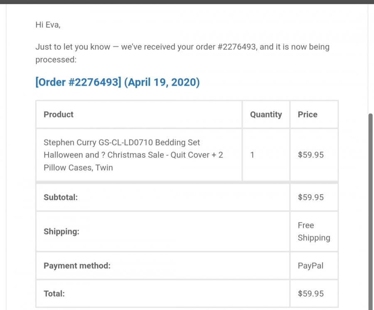Viewport: 374px width, 310px height.
Task: Click the subtotal amount $59.95
Action: [x=311, y=197]
